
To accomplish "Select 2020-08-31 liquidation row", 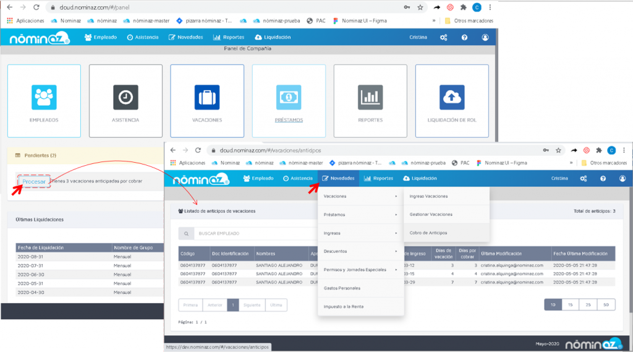I will point(90,257).
